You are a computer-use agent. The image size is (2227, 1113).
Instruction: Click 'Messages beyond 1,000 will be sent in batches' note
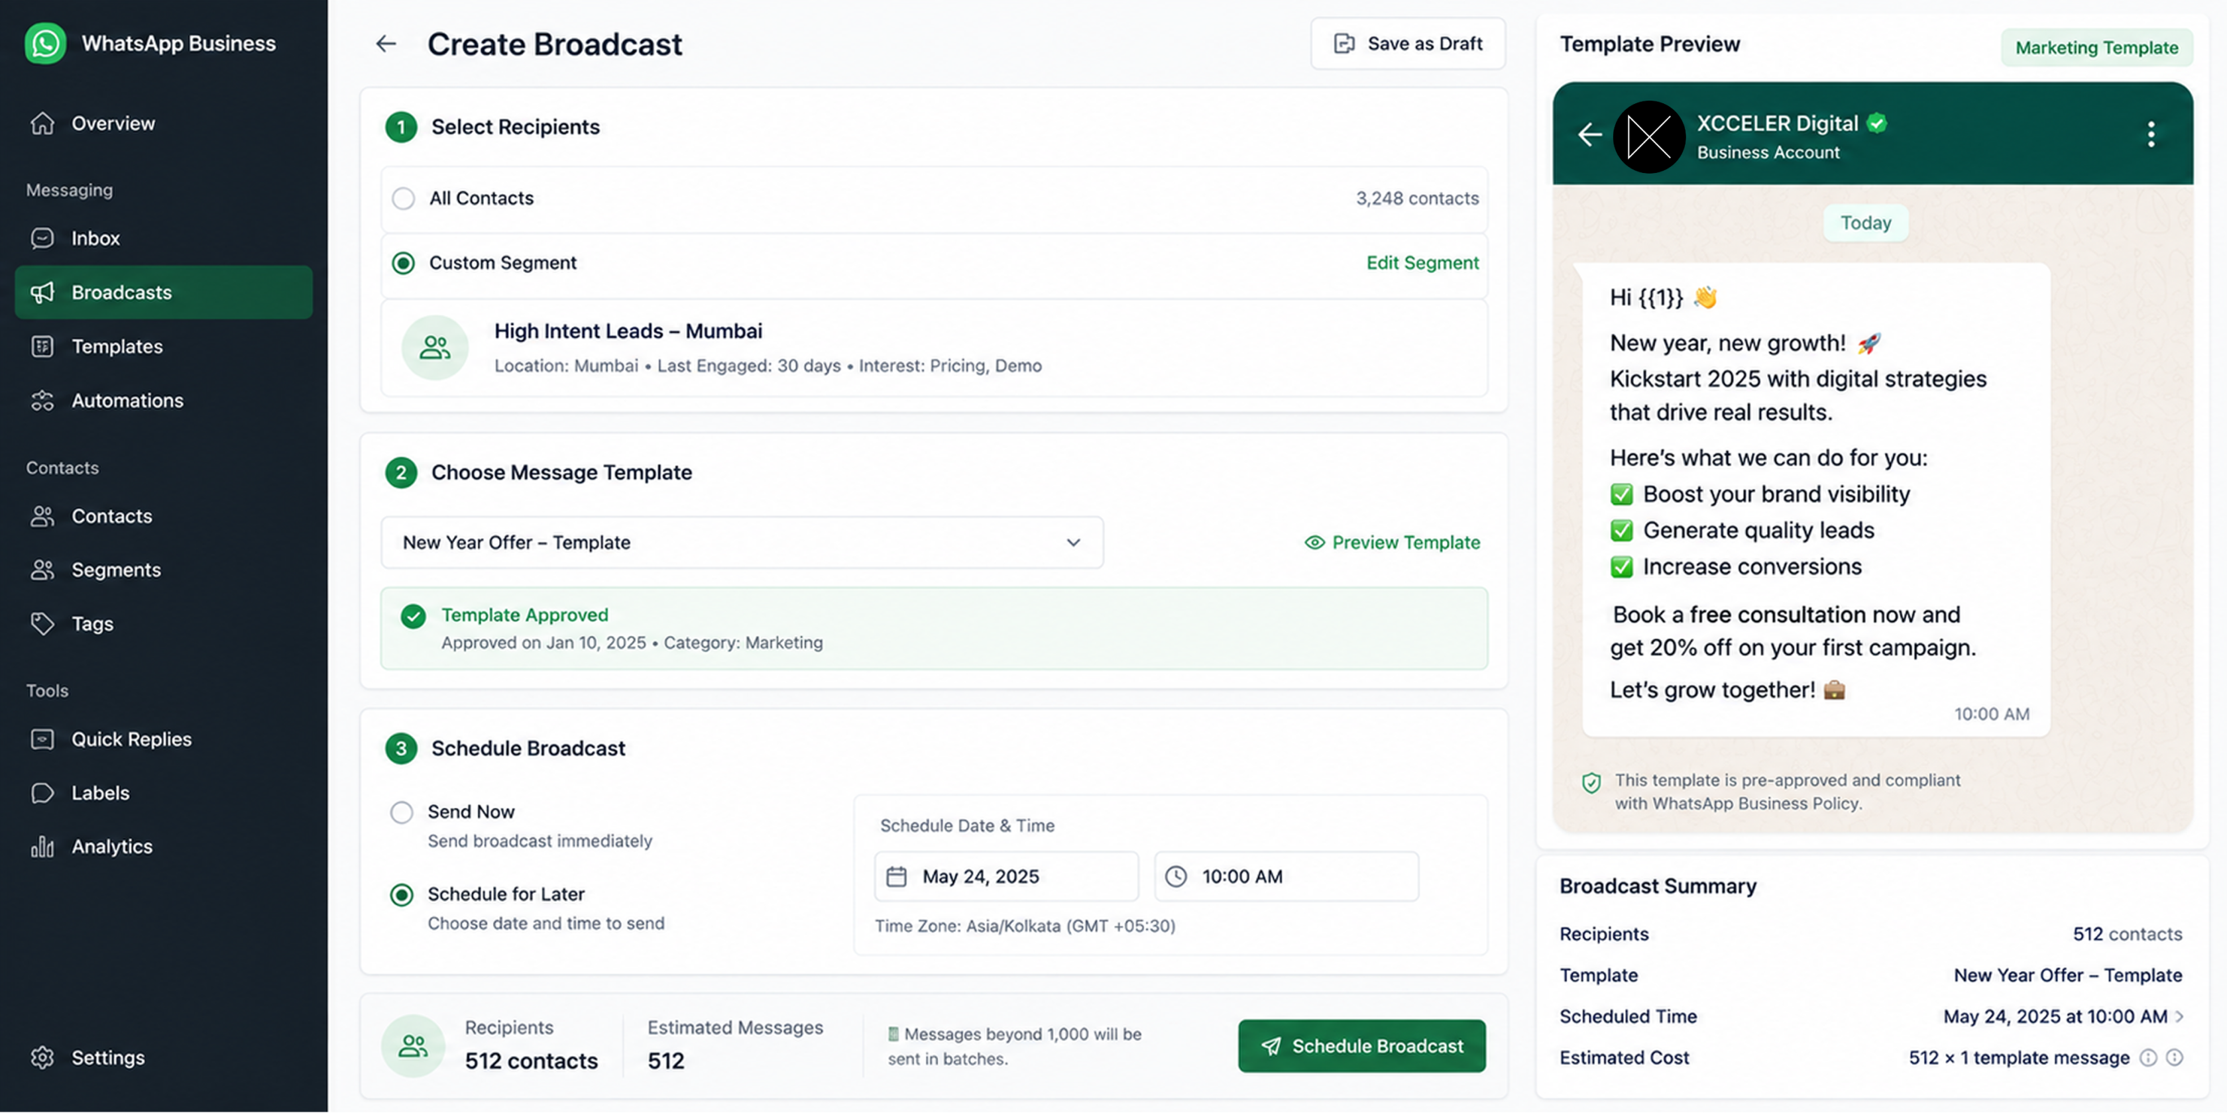(x=1016, y=1047)
